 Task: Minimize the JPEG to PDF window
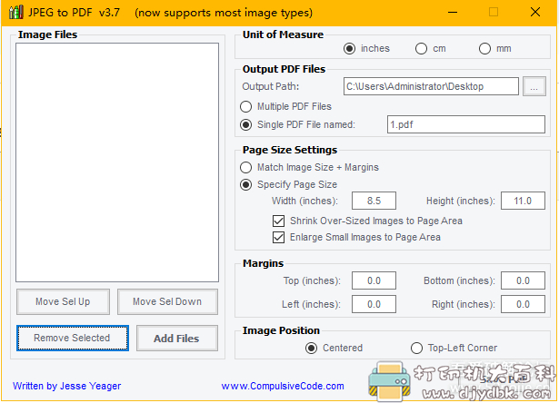(x=453, y=13)
